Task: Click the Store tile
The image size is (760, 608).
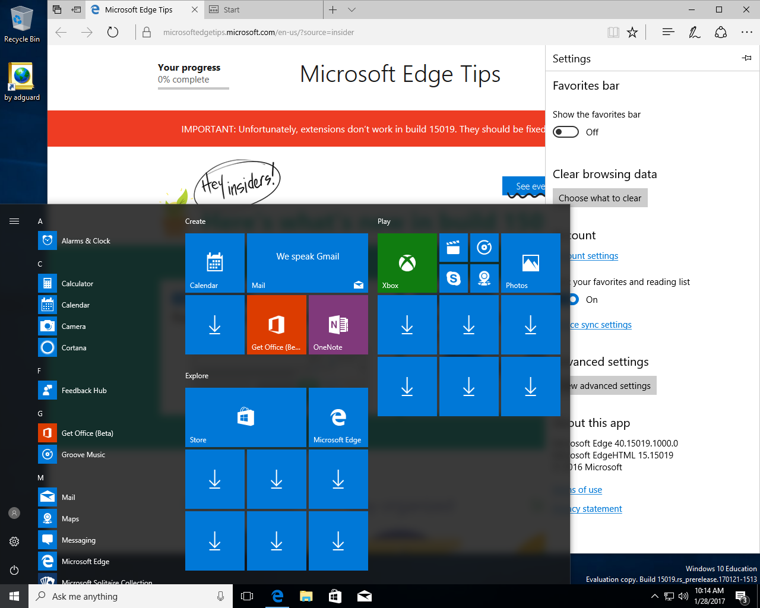Action: [x=246, y=417]
